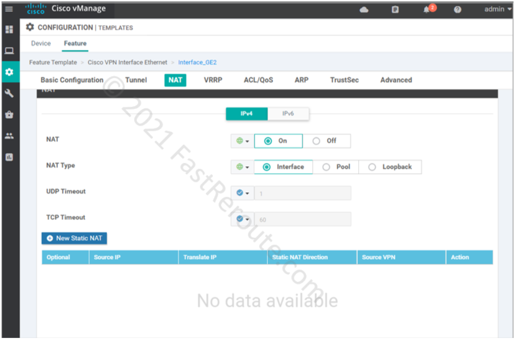The height and width of the screenshot is (339, 514).
Task: Open the UDP Timeout scope dropdown
Action: 241,193
